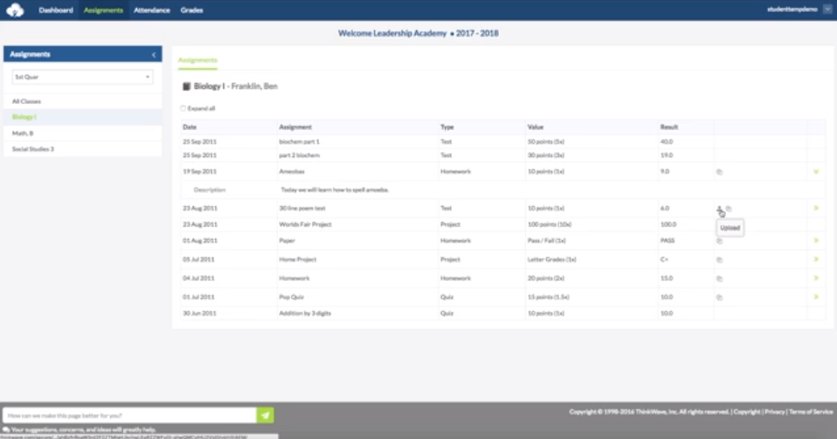Open the studenttempdemo user menu arrow
This screenshot has height=439, width=837.
[827, 10]
